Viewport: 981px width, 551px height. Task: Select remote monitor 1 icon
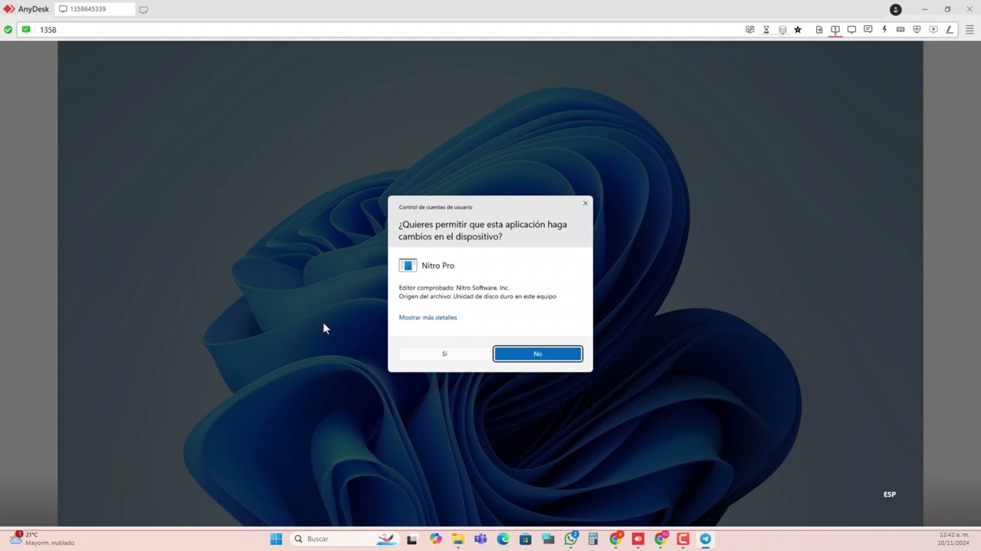click(835, 30)
